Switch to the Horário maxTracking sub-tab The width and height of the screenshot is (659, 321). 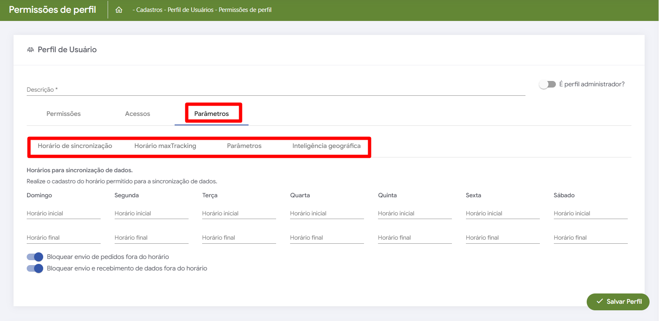coord(165,146)
